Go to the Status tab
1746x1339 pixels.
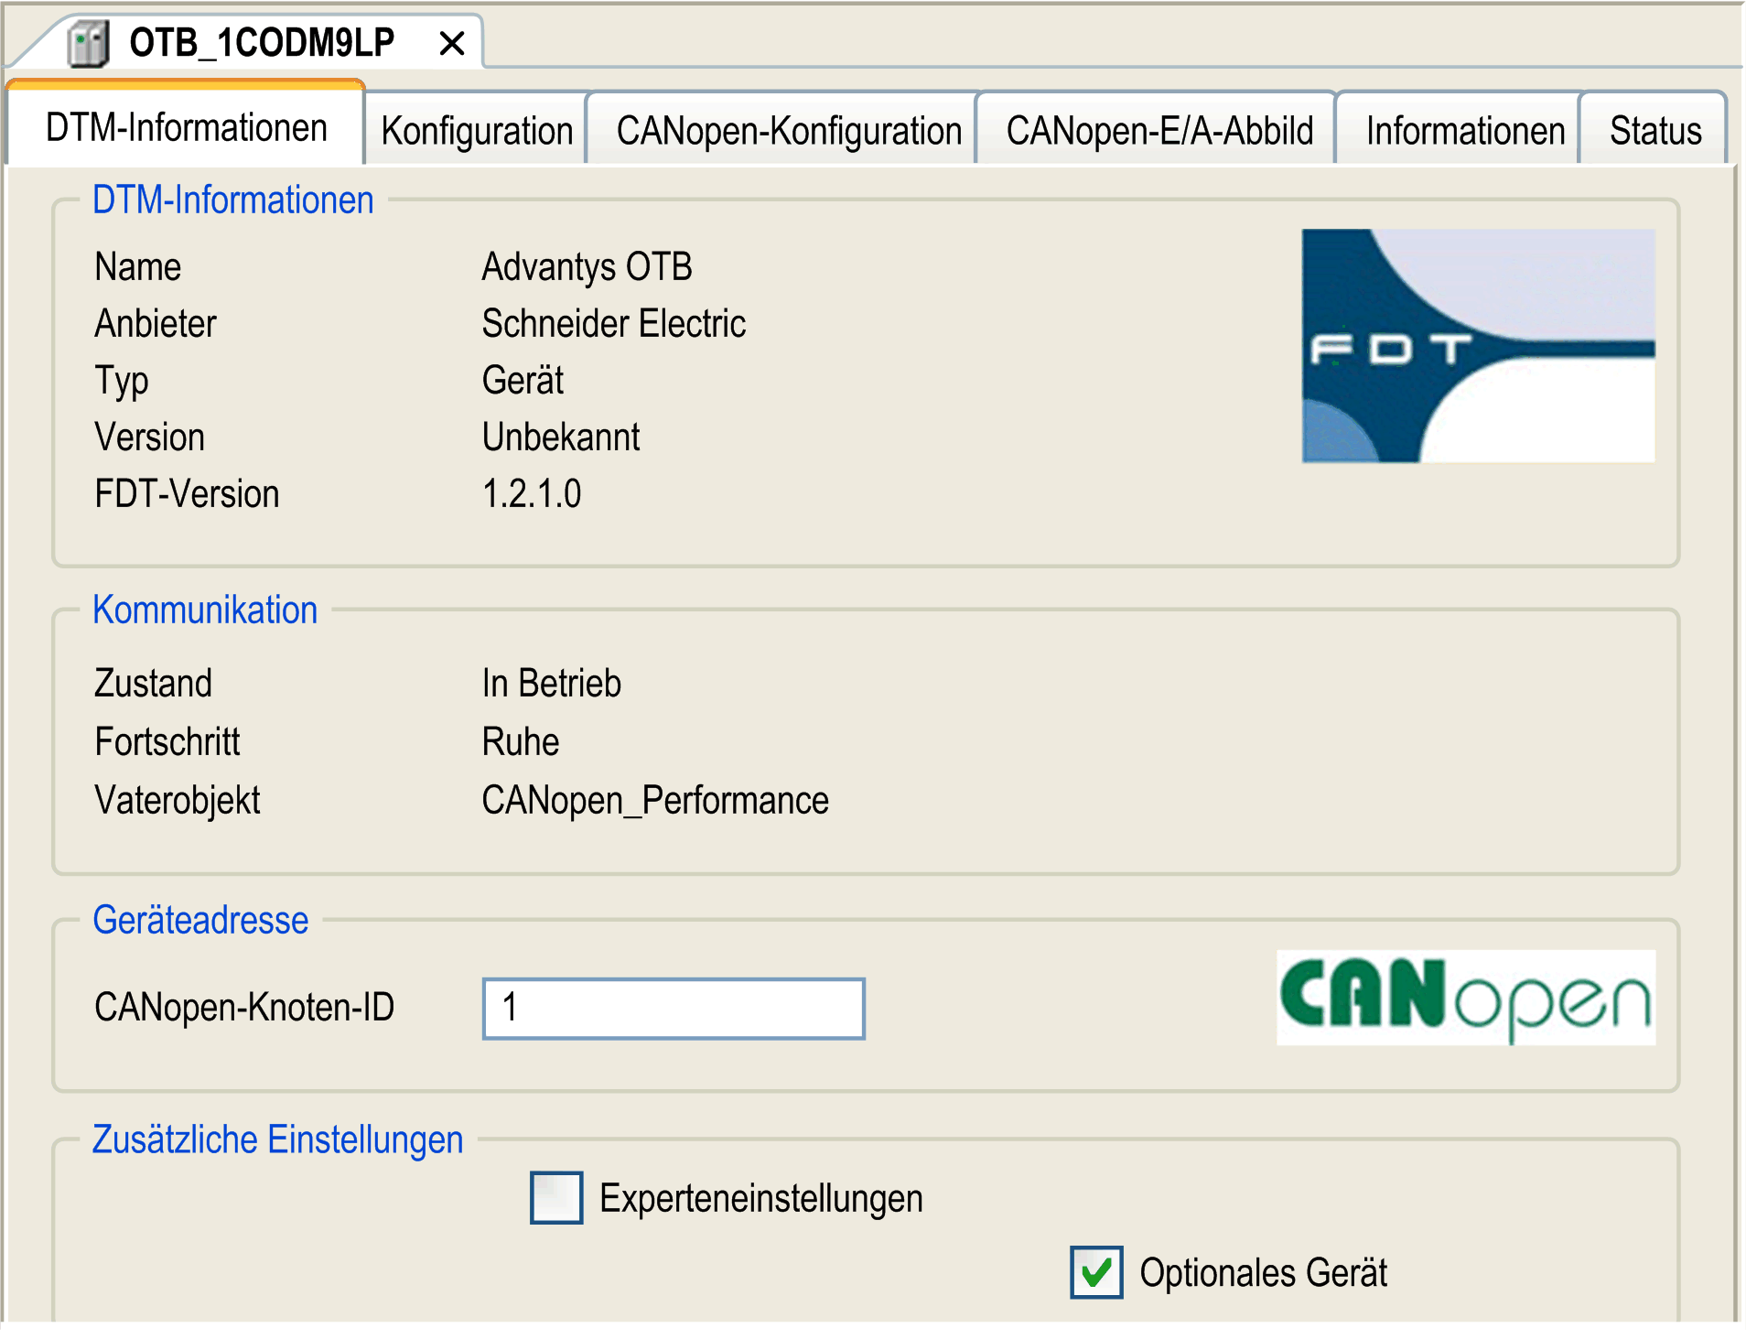[x=1655, y=130]
